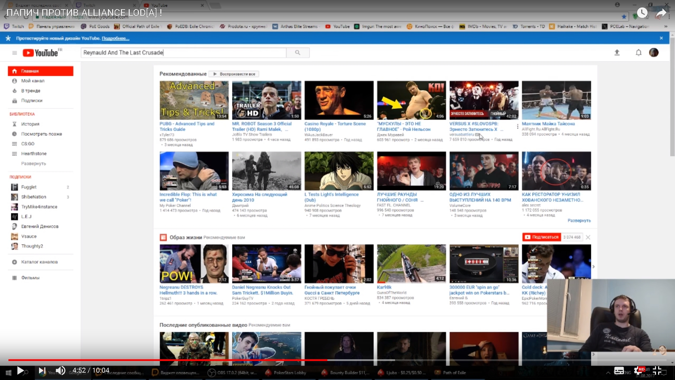Mute the video with the speaker icon
Screen dimensions: 675x380
pyautogui.click(x=60, y=370)
